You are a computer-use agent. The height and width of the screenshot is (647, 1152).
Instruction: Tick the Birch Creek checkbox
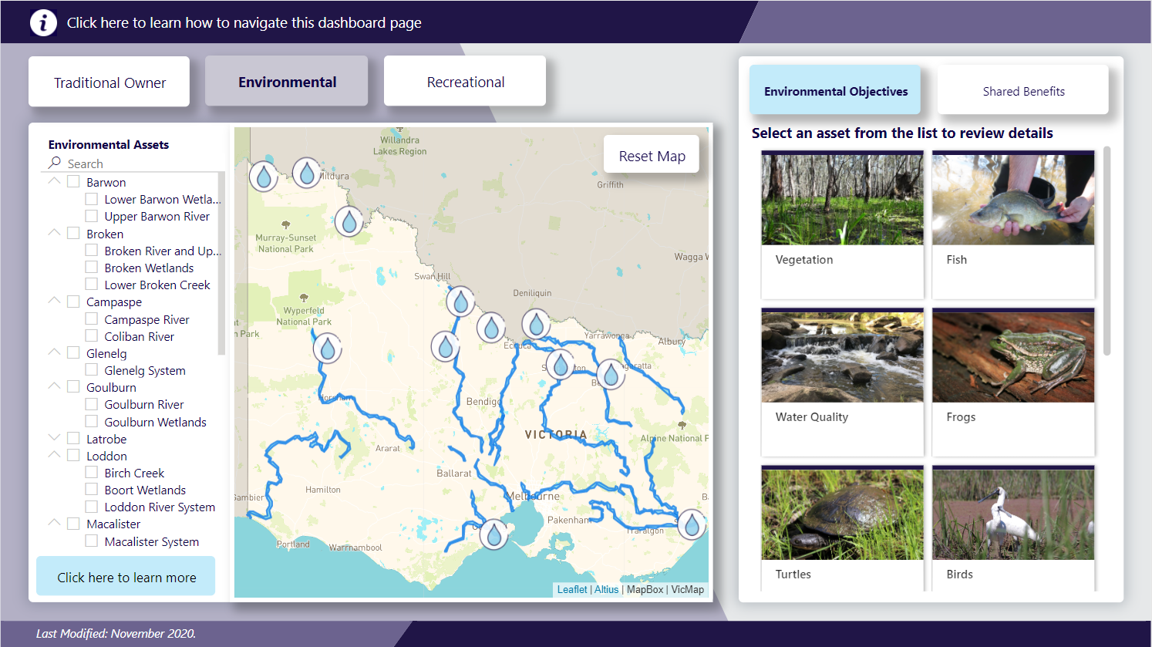tap(91, 472)
